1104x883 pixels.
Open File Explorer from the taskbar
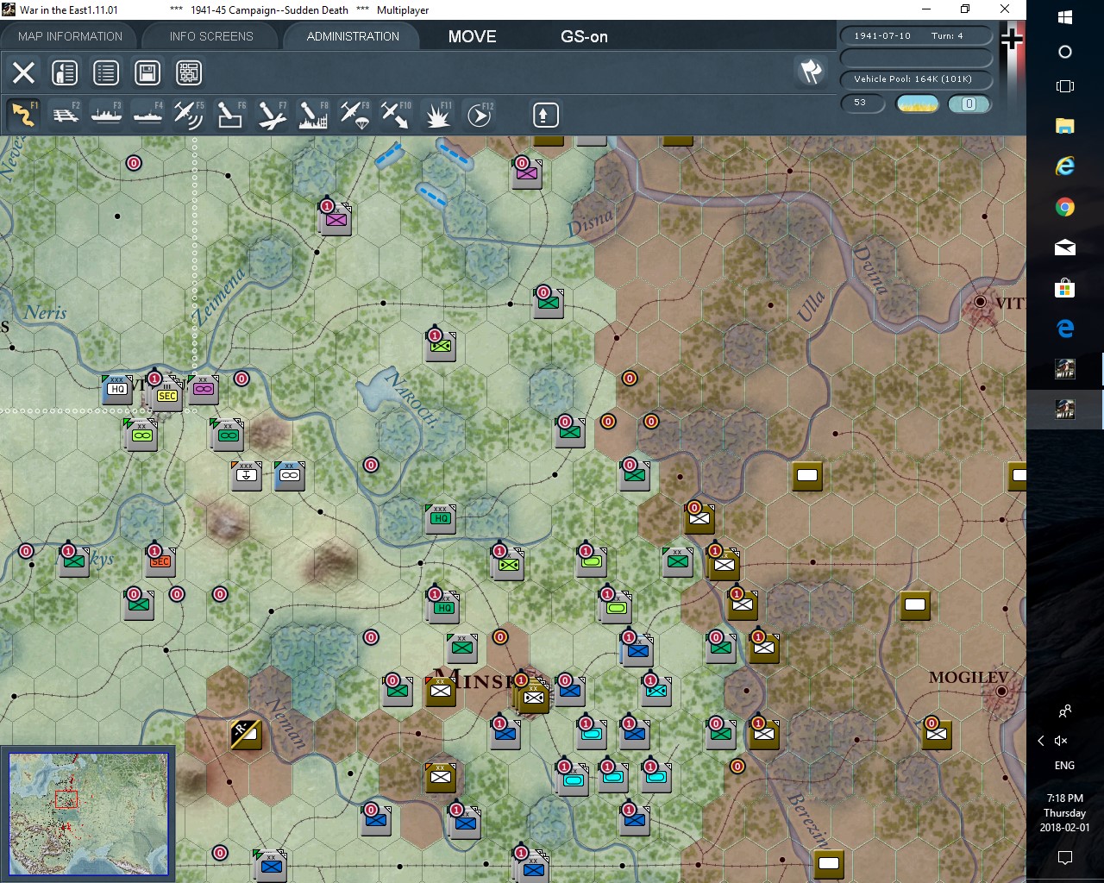tap(1065, 126)
